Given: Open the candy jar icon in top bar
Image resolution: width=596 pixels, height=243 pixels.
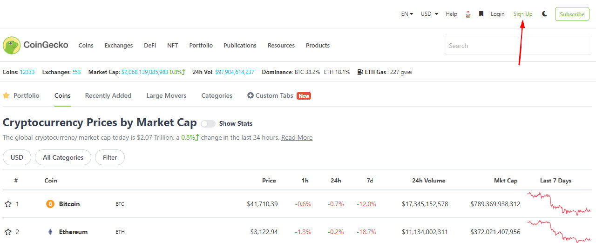Looking at the screenshot, I should [x=468, y=14].
